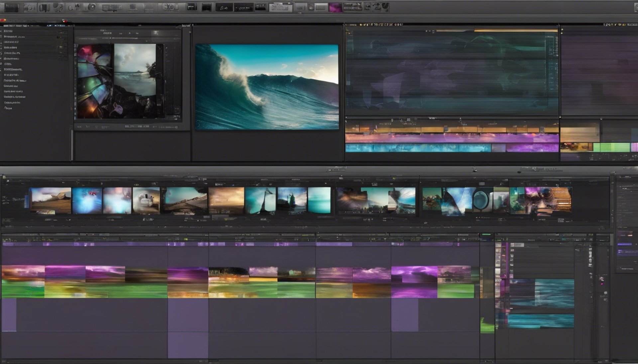
Task: Click the small green clip at the bottom of the timeline
Action: 487,327
